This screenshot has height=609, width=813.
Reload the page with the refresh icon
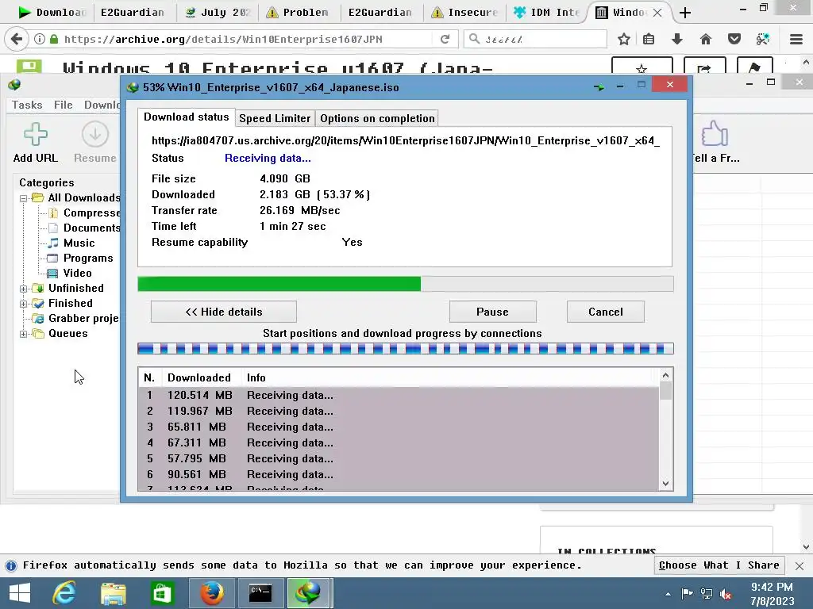click(445, 39)
